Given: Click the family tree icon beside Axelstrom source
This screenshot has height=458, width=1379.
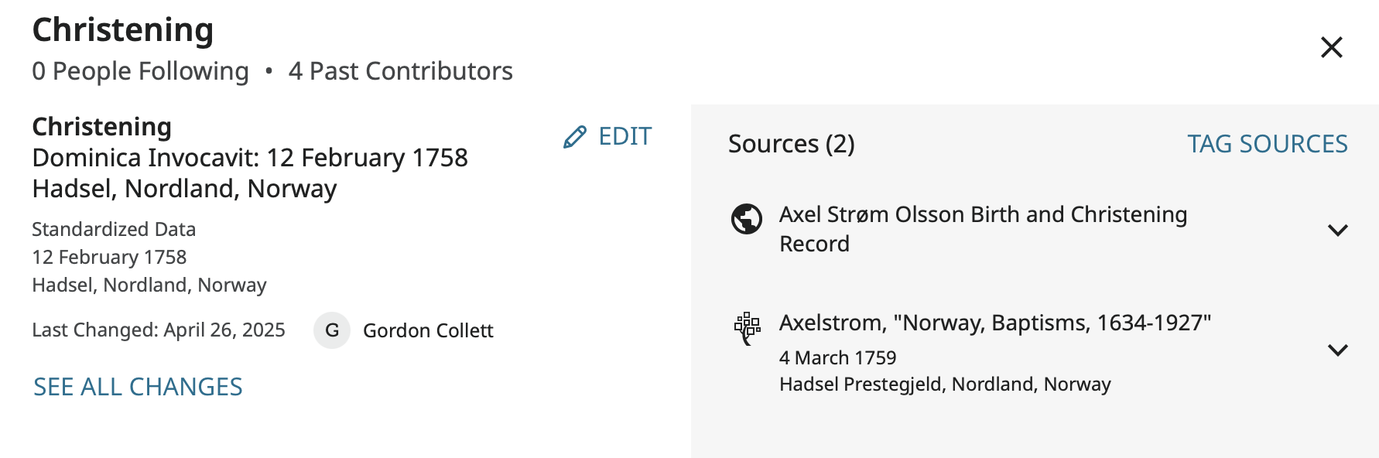Looking at the screenshot, I should pos(747,328).
